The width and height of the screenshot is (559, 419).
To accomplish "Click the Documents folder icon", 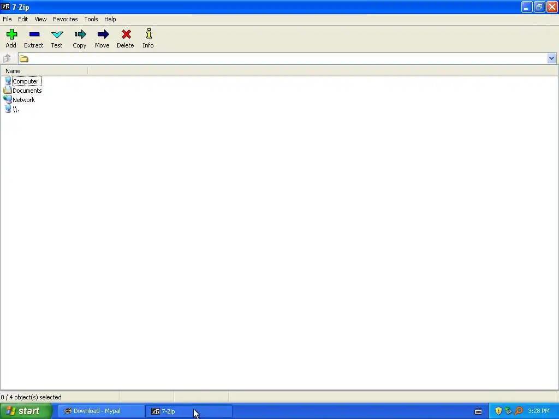I will tap(8, 90).
